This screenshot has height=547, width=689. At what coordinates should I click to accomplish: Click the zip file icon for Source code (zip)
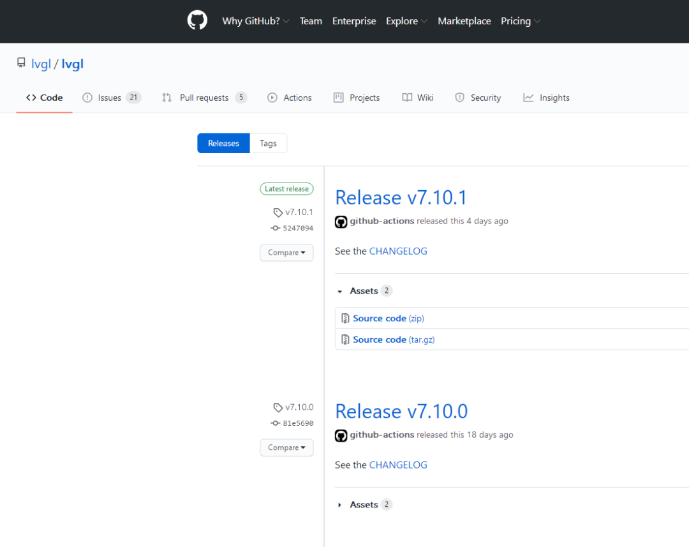tap(345, 318)
